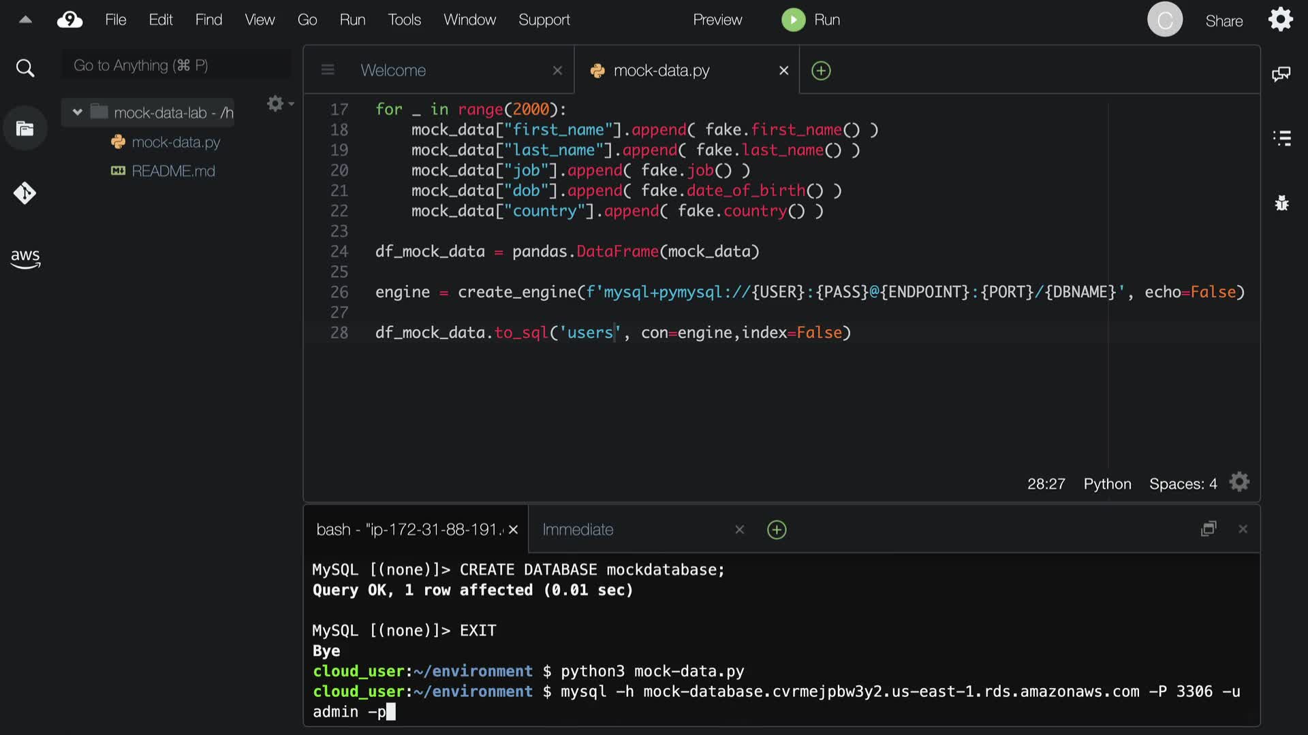
Task: Open the search panel magnifier icon
Action: click(25, 68)
